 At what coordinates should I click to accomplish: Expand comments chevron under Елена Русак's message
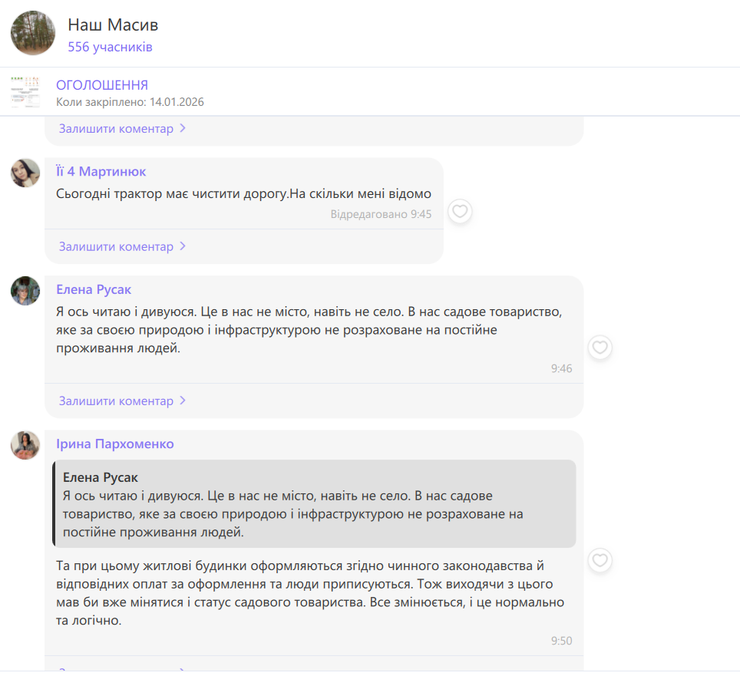(x=183, y=401)
